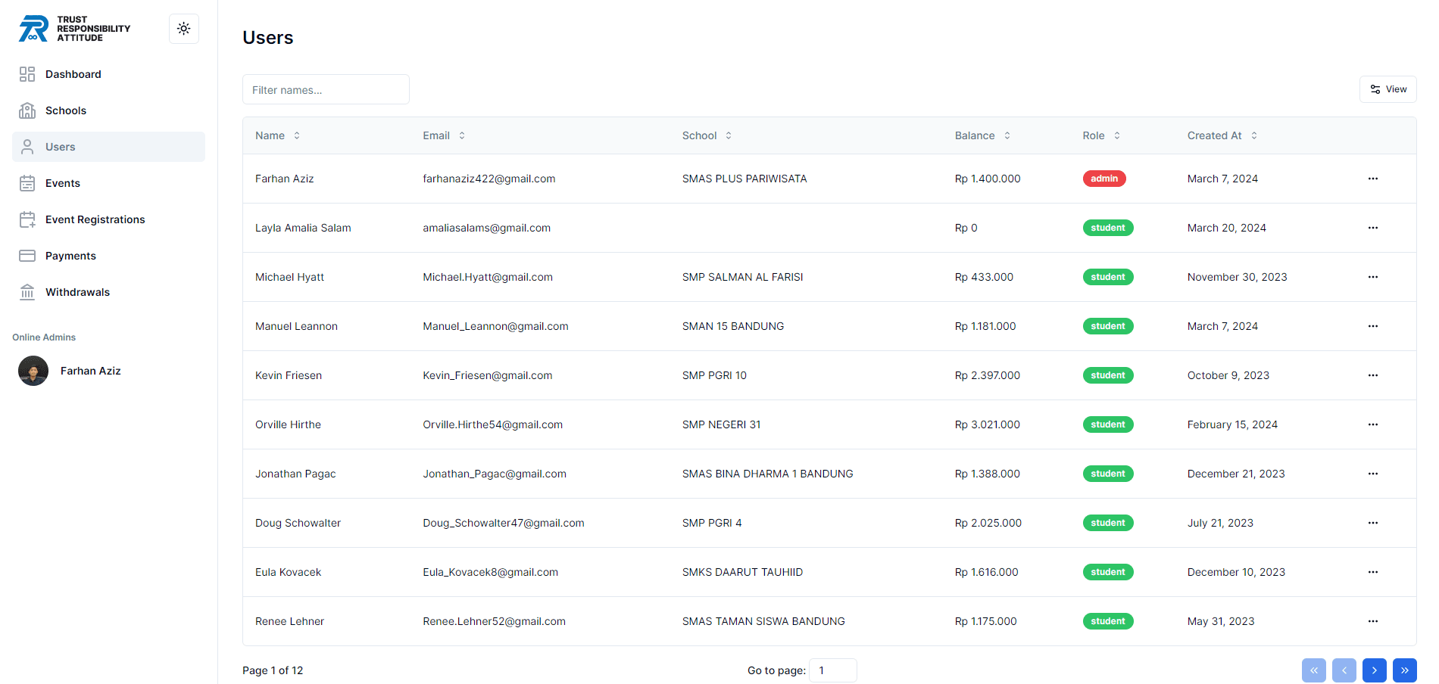
Task: Click Kevin Friesen's email address
Action: click(x=487, y=375)
